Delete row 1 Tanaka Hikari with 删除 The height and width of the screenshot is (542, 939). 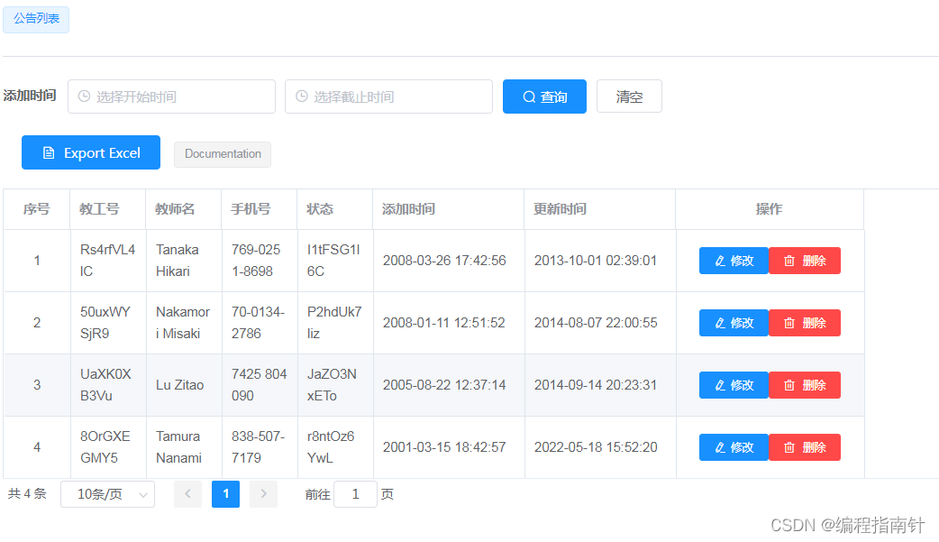(805, 261)
